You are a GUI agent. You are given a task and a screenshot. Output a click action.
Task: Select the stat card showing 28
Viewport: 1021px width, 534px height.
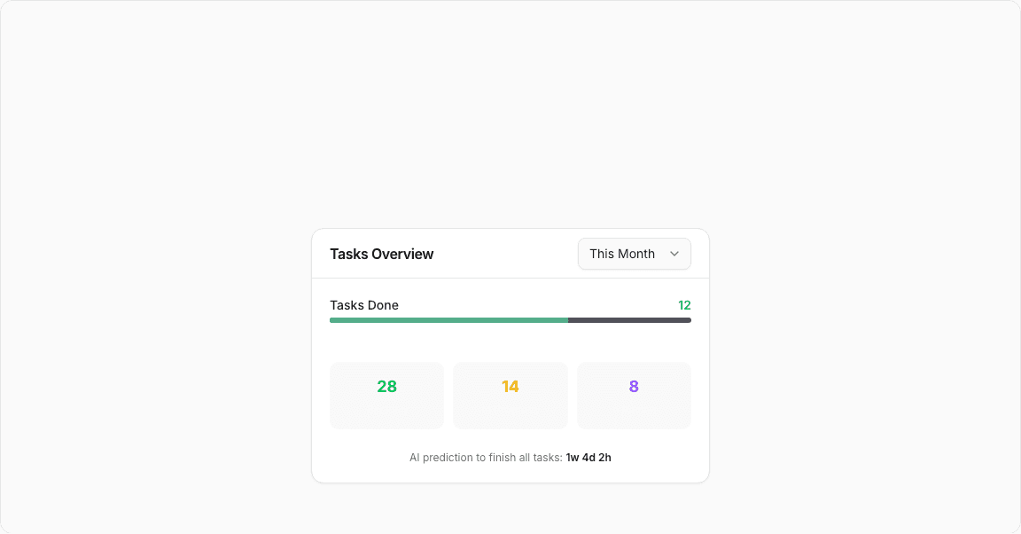(386, 410)
